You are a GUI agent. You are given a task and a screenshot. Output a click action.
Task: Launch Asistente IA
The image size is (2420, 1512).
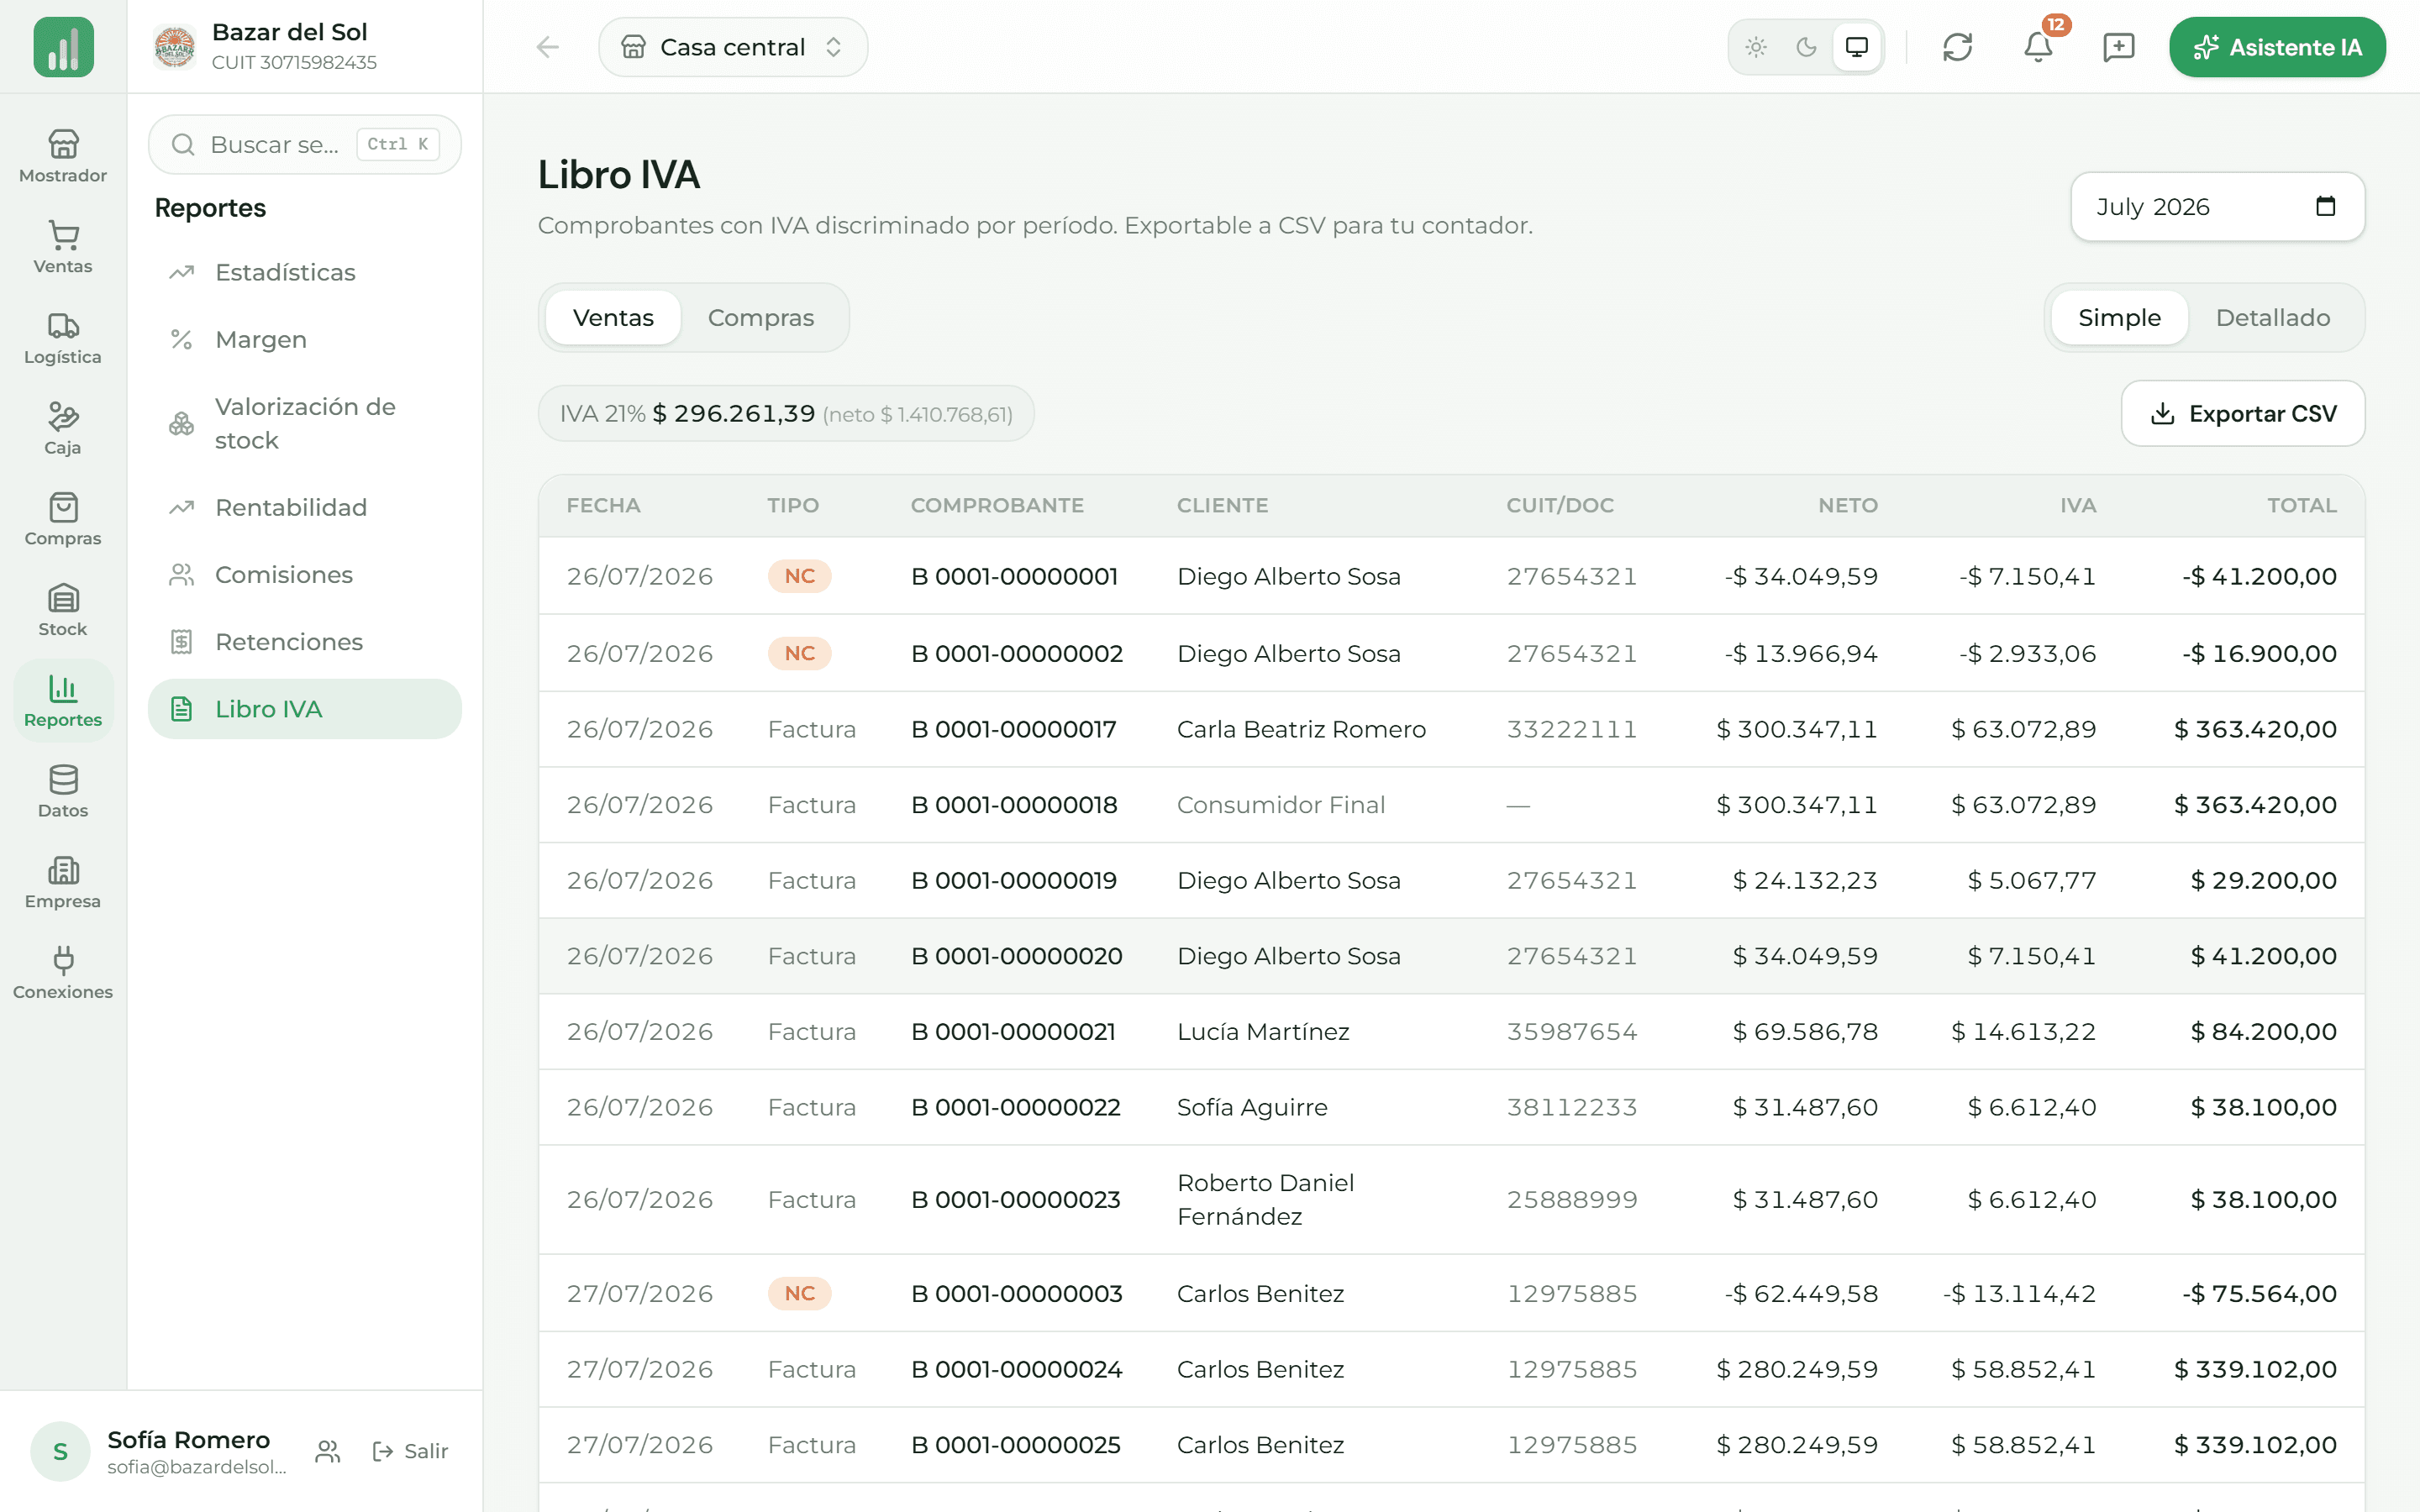tap(2277, 47)
